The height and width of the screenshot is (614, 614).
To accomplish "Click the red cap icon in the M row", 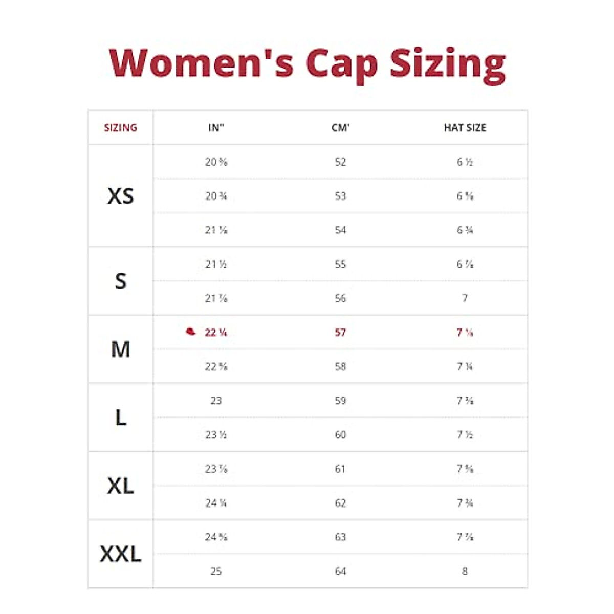I will click(191, 332).
